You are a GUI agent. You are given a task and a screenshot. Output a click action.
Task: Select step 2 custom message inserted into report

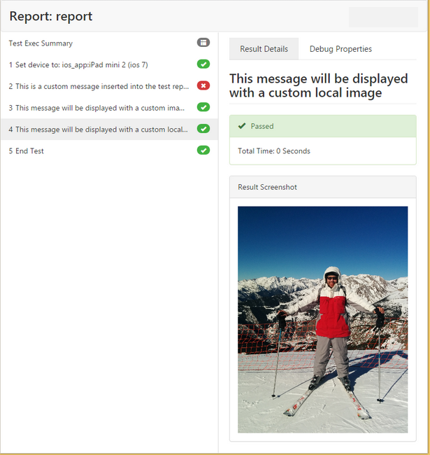(98, 87)
